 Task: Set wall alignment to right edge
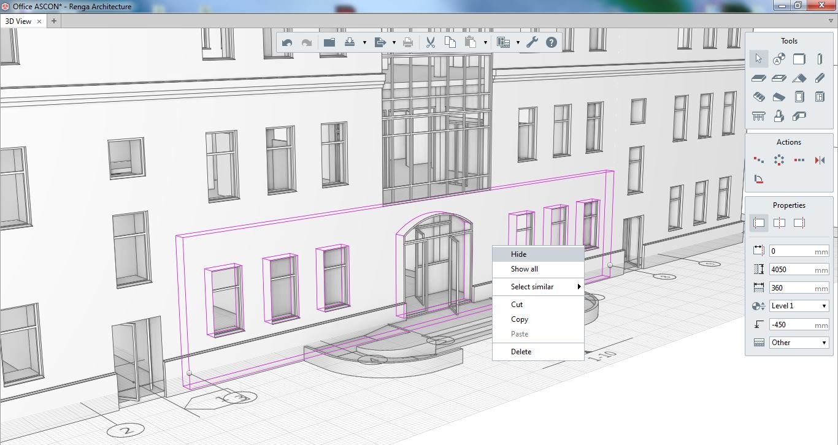point(799,223)
